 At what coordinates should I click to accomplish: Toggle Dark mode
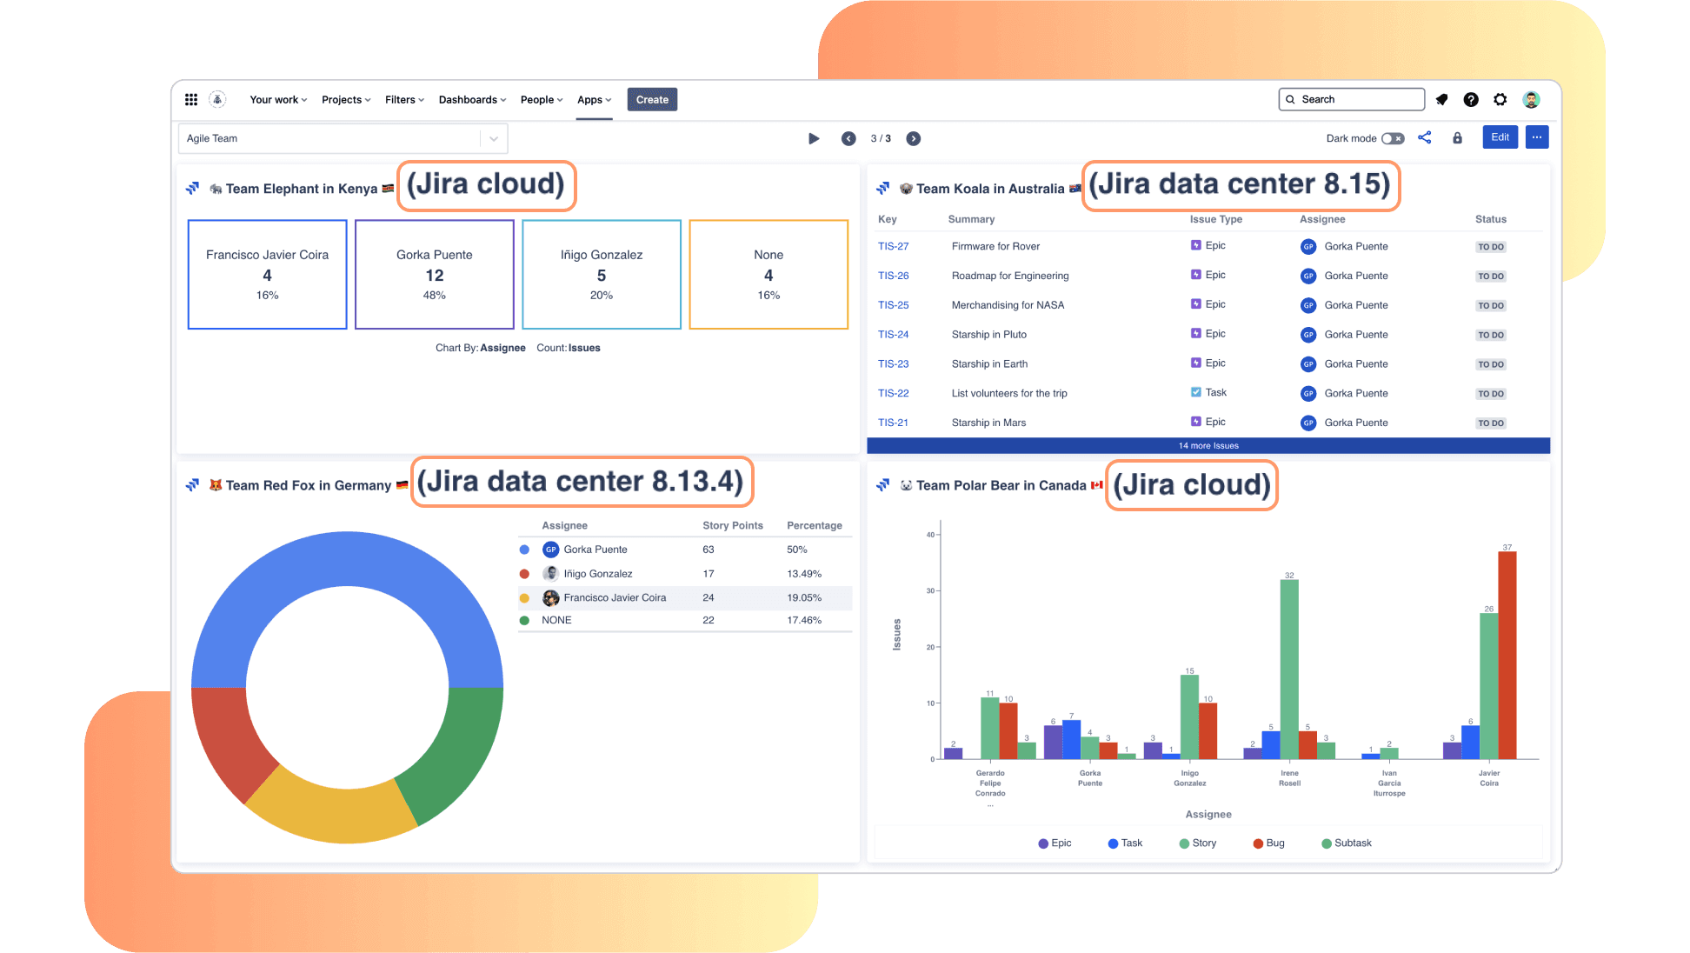click(1394, 138)
